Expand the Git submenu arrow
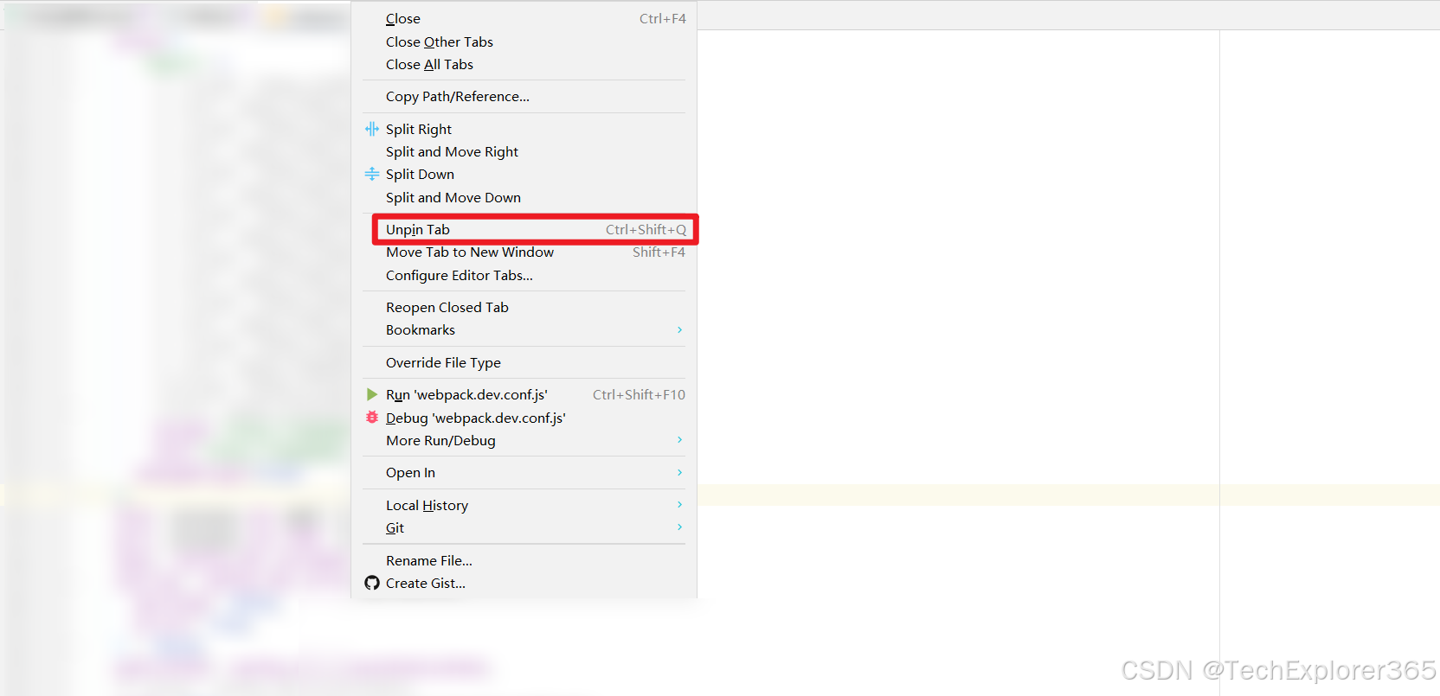The width and height of the screenshot is (1440, 696). [x=679, y=527]
